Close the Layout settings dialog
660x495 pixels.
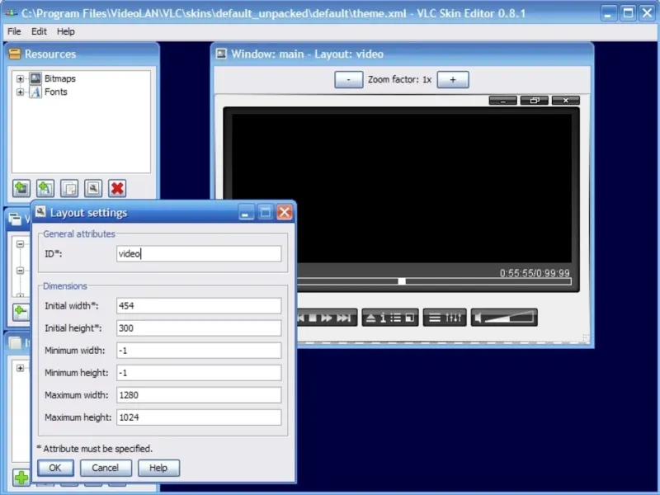tap(285, 212)
